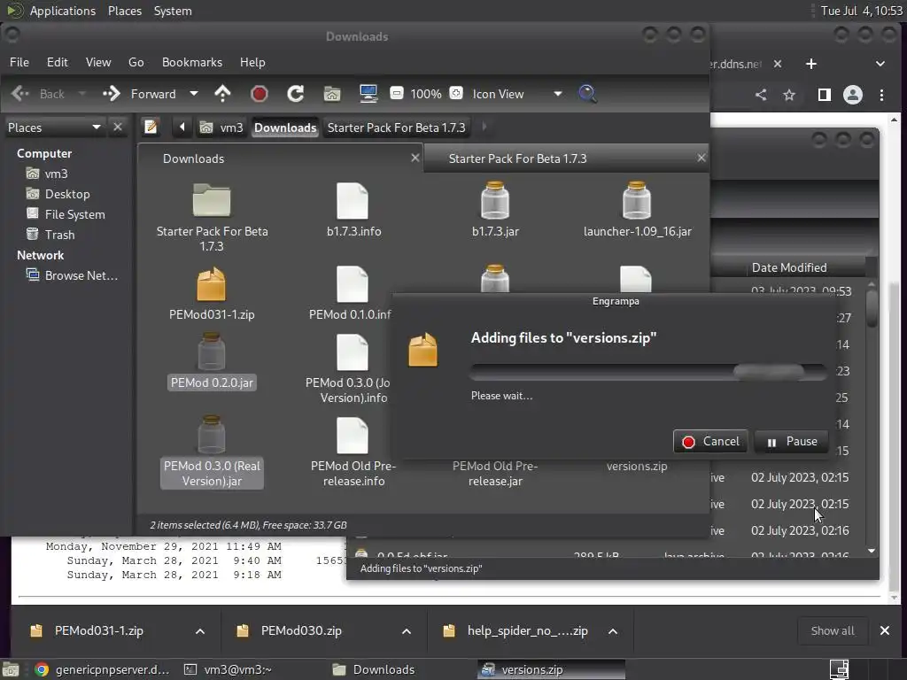Open the Places sidebar dropdown

click(x=54, y=127)
